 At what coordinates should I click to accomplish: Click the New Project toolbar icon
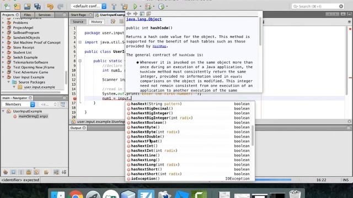17,6
